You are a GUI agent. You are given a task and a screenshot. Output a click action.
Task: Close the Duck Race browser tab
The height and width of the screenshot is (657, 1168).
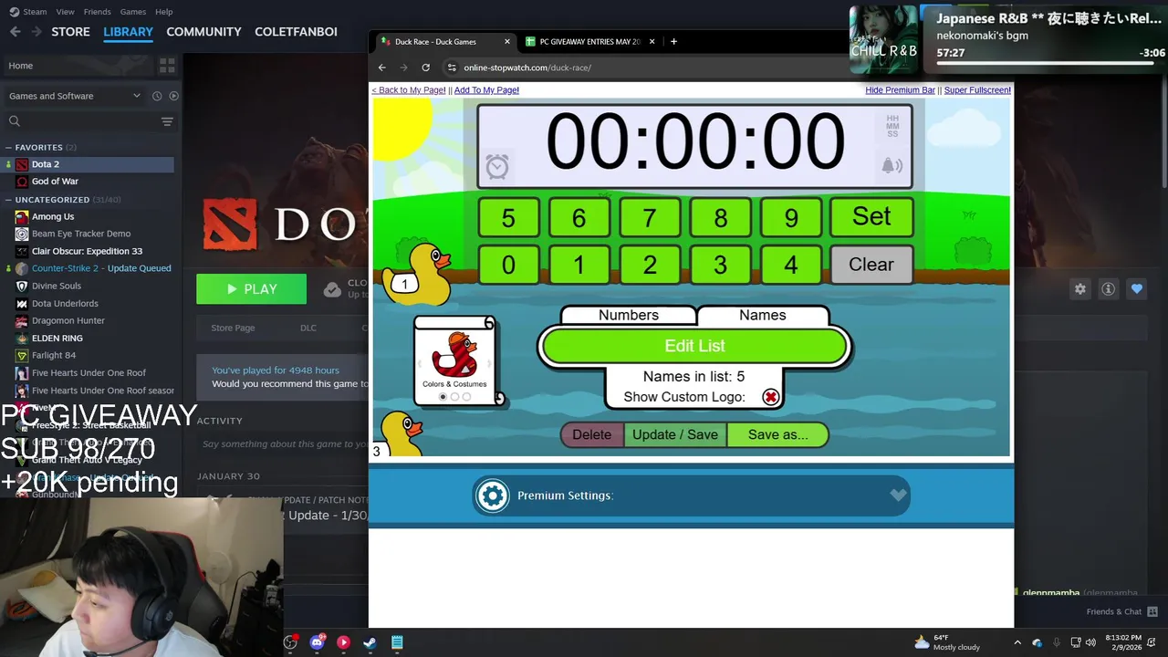507,41
